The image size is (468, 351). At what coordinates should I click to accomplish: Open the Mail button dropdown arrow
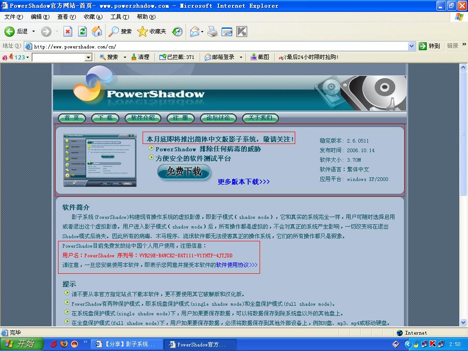point(202,32)
